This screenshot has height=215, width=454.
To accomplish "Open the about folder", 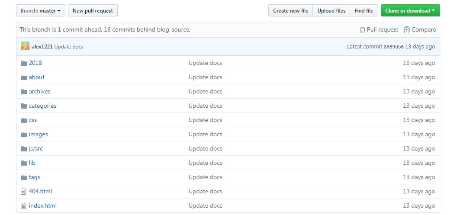I will [37, 77].
